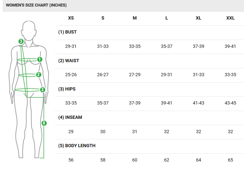Click the green number 3 hips marker
The width and height of the screenshot is (244, 169).
coord(42,90)
